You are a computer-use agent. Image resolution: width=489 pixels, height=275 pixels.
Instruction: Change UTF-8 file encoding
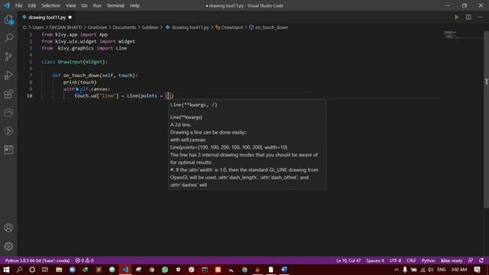(x=395, y=260)
